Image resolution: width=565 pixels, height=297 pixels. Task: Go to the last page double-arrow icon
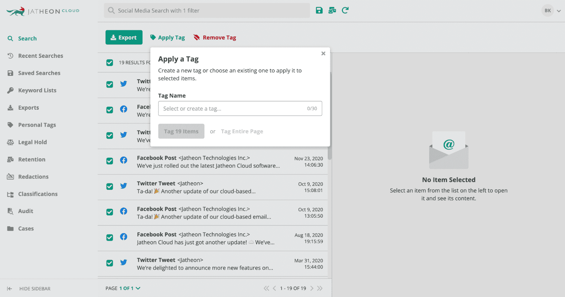click(320, 288)
